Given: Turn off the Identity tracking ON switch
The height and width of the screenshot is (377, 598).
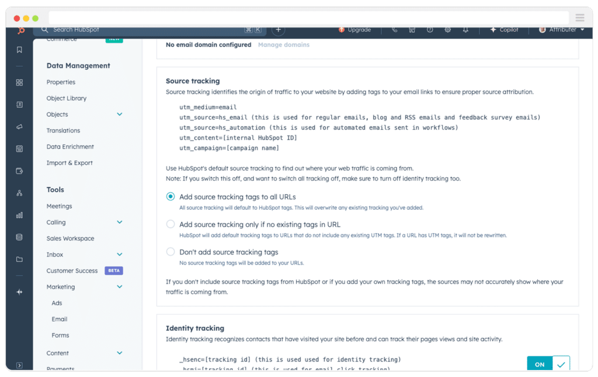Looking at the screenshot, I should click(539, 363).
